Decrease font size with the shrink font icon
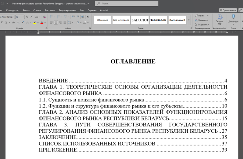This screenshot has height=159, width=243. click(x=32, y=17)
